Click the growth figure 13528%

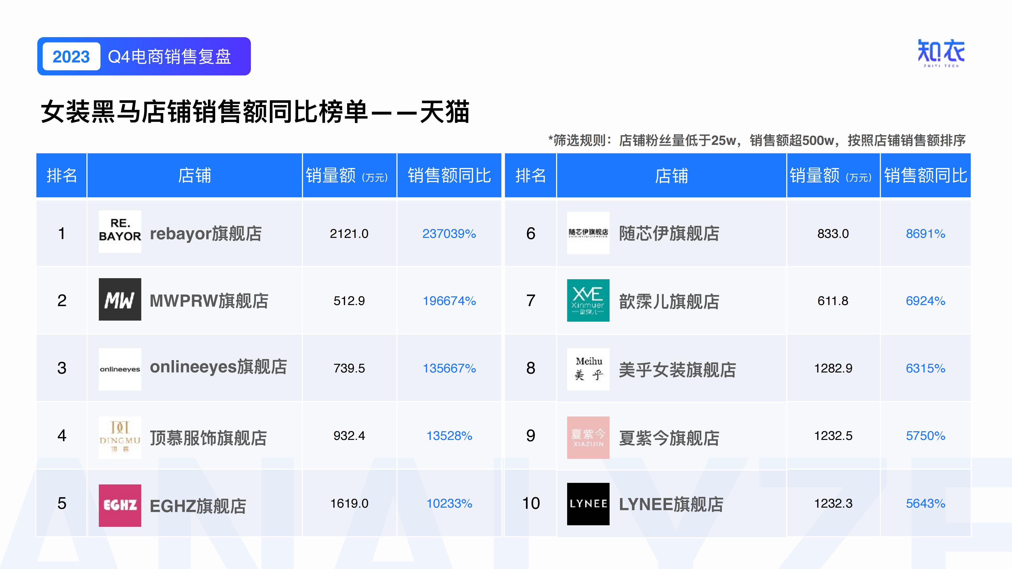point(449,436)
